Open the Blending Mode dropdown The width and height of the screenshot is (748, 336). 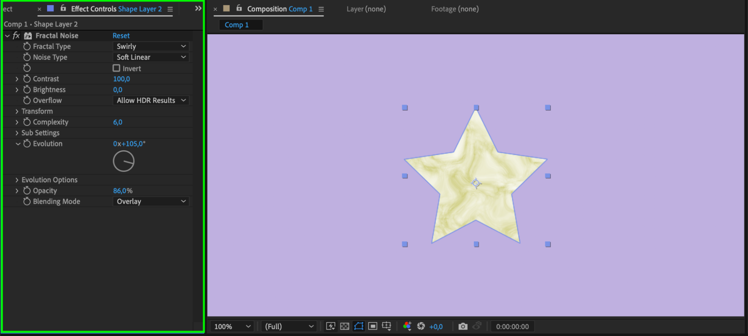pos(151,201)
